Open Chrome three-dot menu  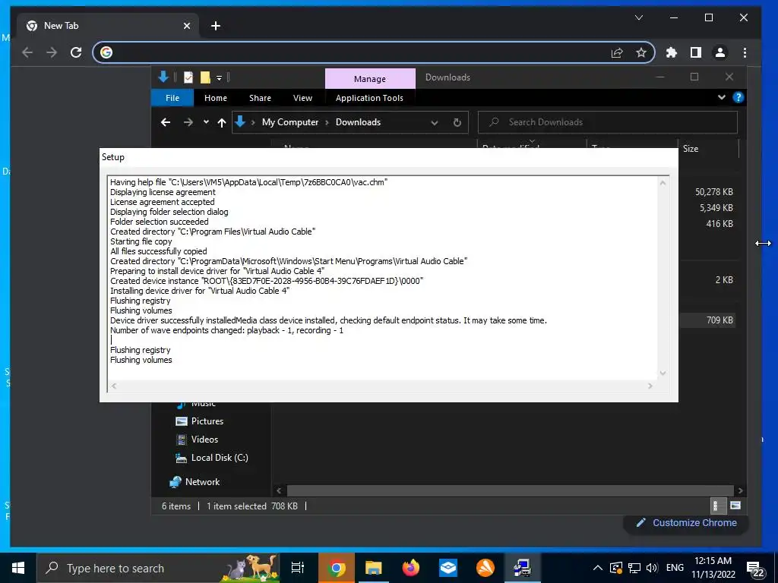coord(745,52)
